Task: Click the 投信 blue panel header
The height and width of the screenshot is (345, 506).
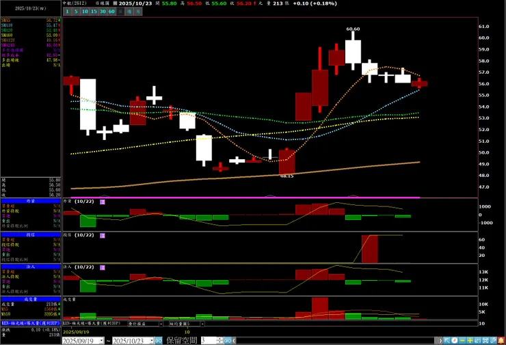Action: (x=31, y=235)
